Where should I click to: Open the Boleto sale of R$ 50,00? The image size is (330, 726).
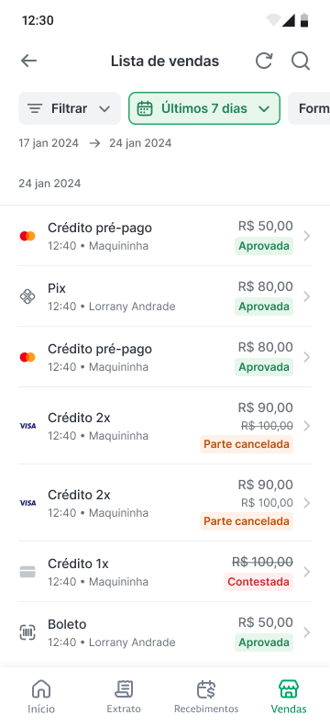coord(165,632)
